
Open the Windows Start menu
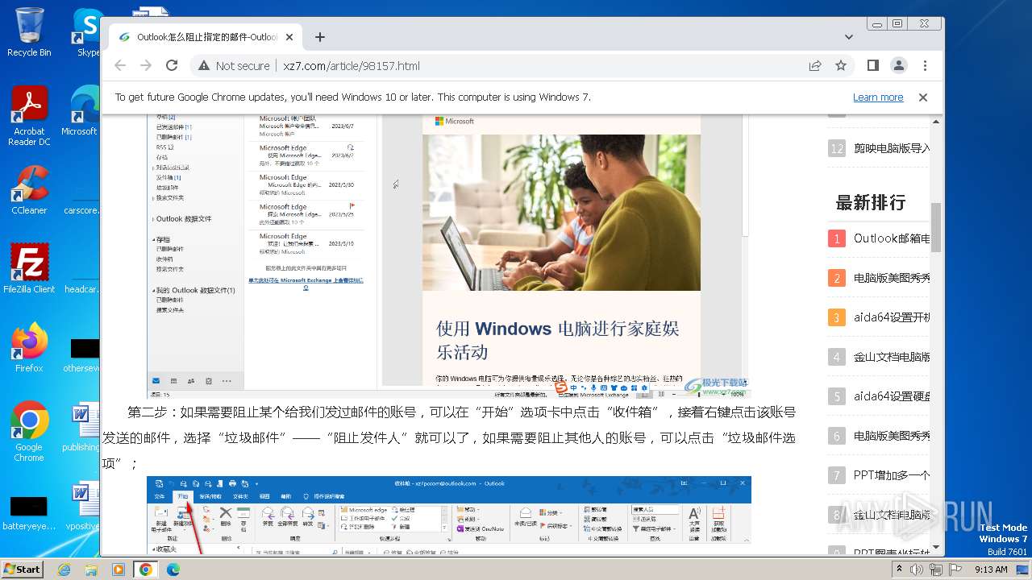23,569
